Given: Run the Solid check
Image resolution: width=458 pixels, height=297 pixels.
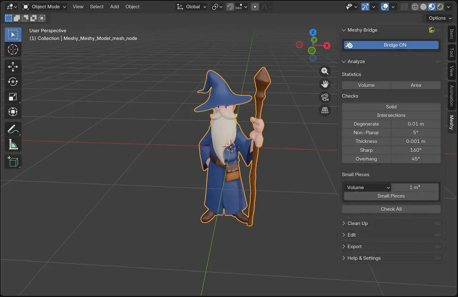Looking at the screenshot, I should tap(391, 107).
